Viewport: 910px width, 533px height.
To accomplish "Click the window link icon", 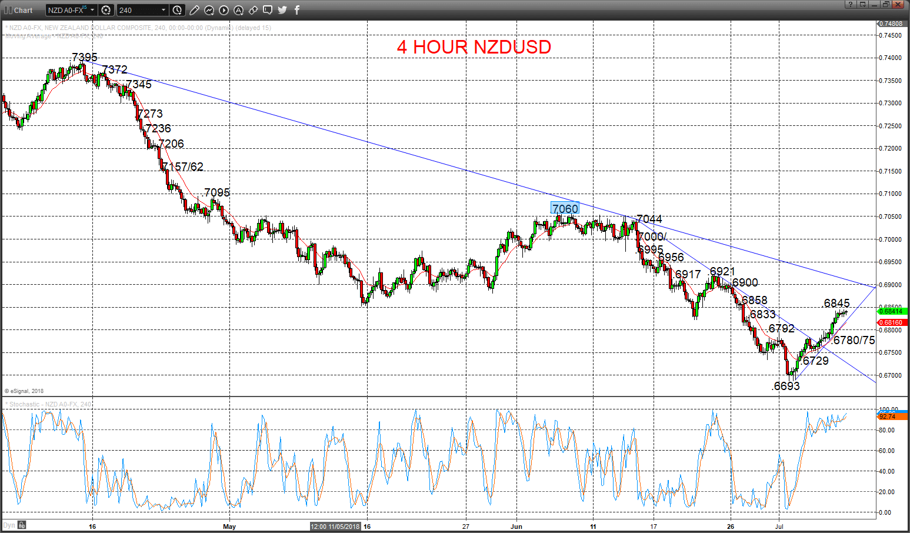I will click(x=253, y=10).
